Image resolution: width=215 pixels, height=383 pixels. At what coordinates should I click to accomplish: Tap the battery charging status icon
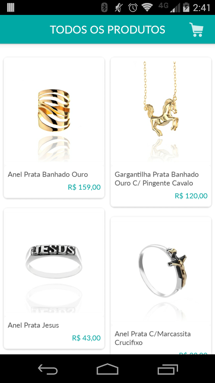(x=186, y=7)
